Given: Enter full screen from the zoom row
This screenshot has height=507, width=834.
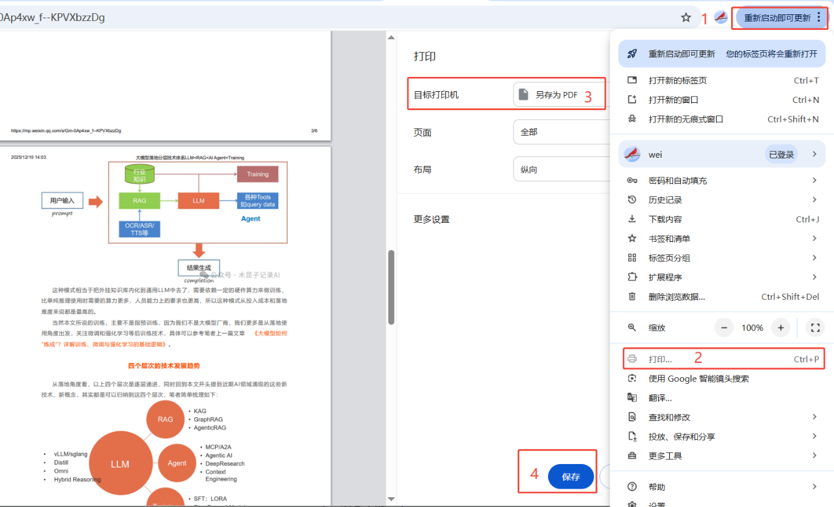Looking at the screenshot, I should (815, 327).
